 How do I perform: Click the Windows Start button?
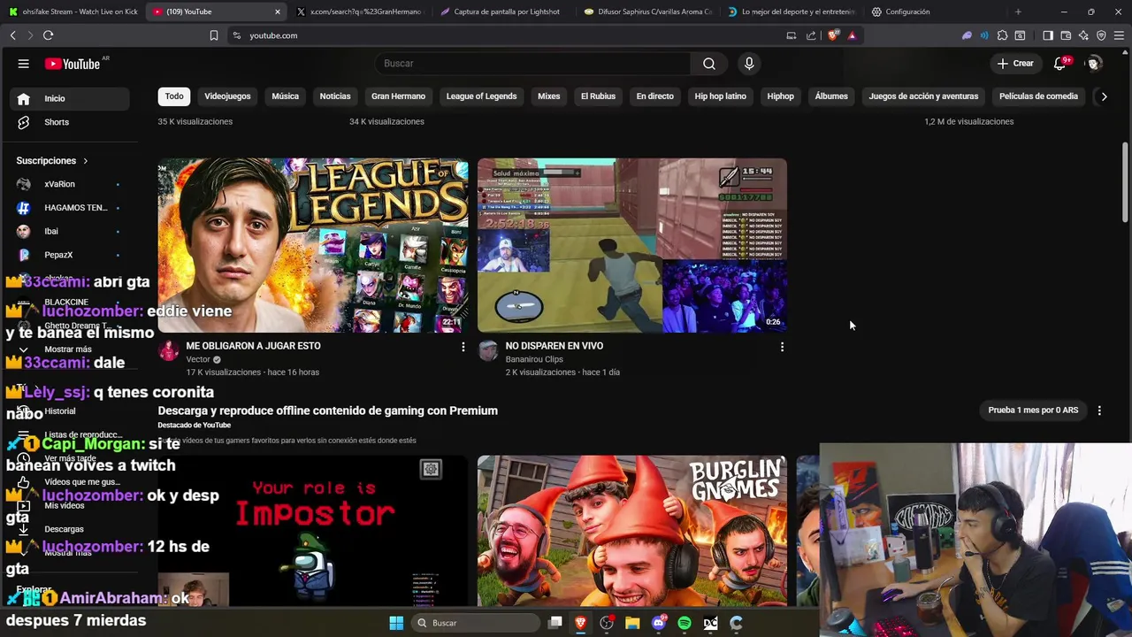pos(396,623)
